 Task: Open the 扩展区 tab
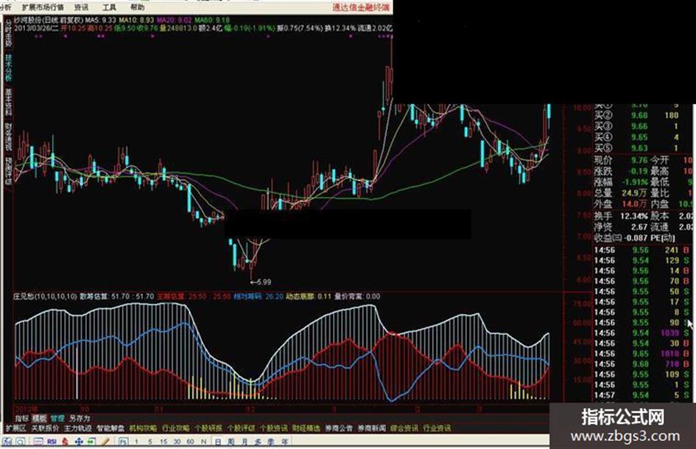16,428
